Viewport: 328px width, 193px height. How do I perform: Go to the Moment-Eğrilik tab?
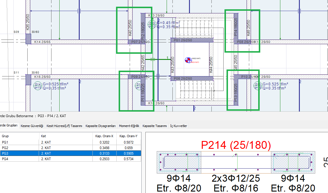coord(129,126)
